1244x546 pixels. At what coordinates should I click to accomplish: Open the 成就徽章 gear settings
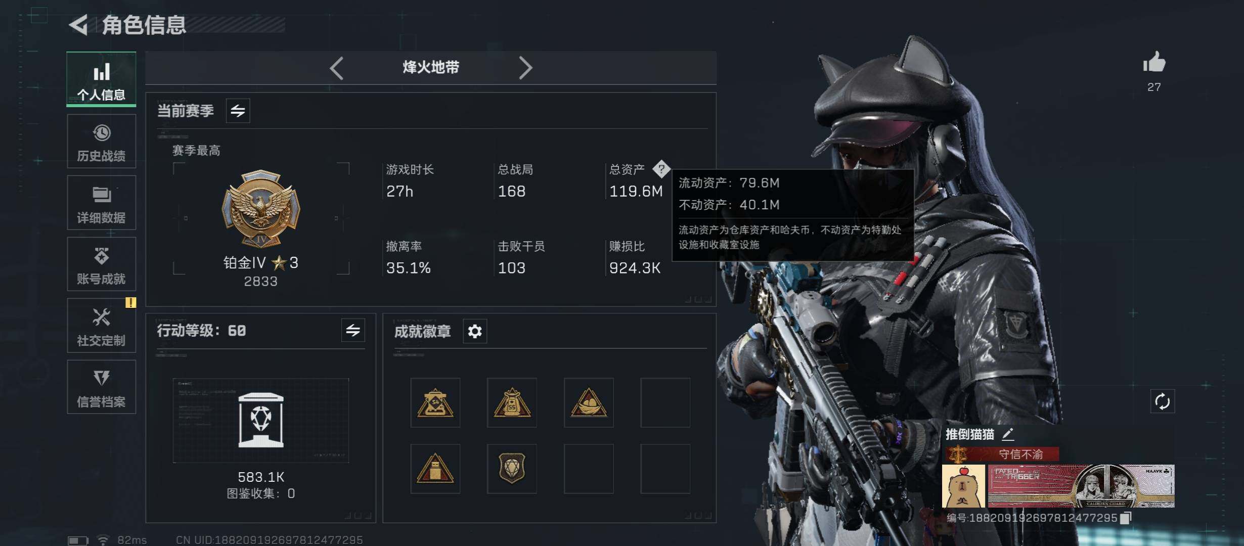click(x=475, y=332)
